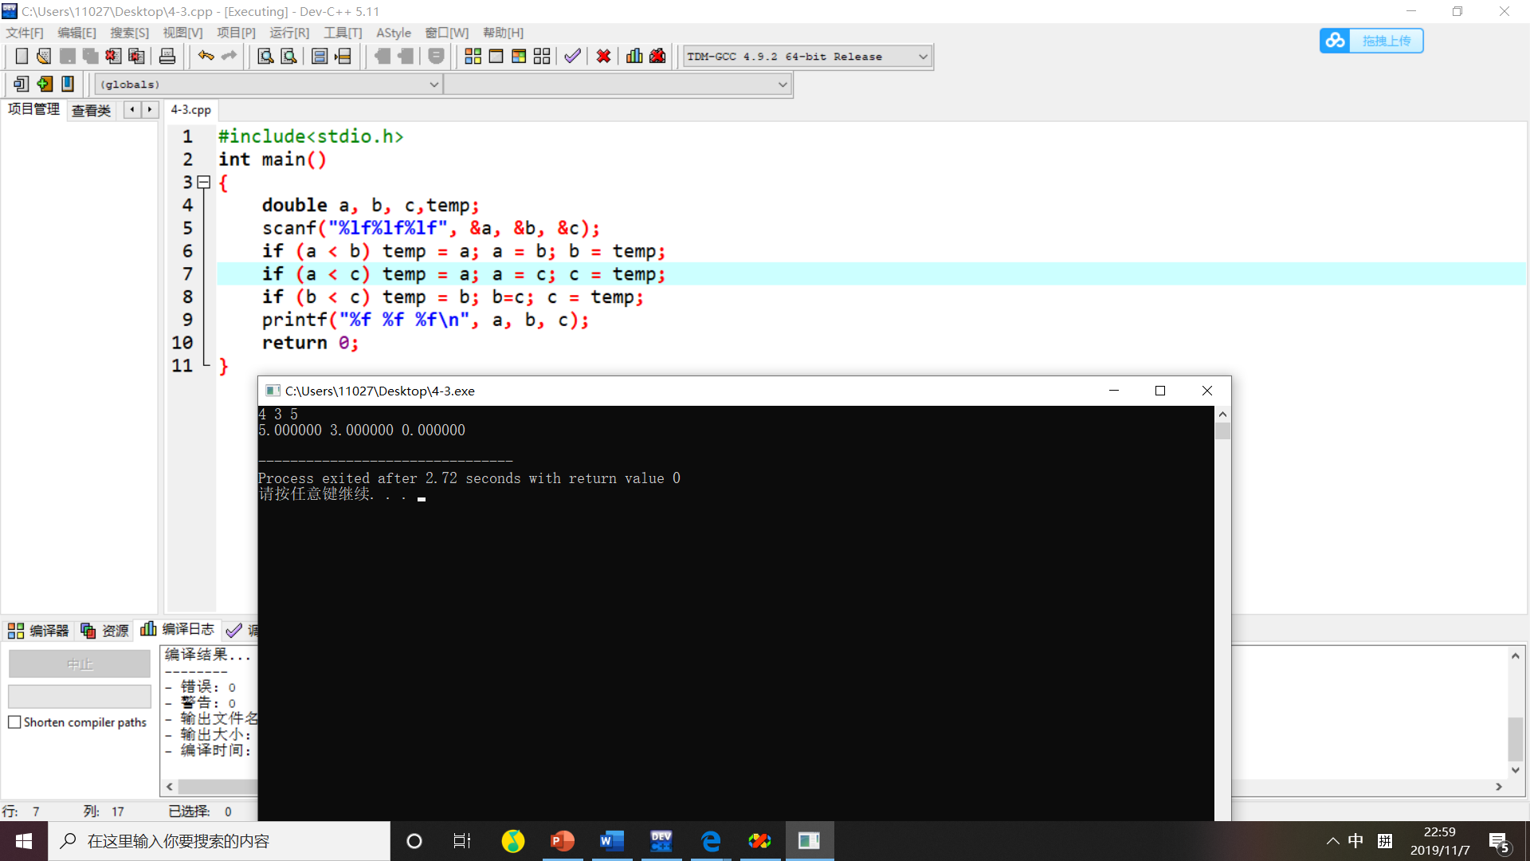Switch to the Compile Log bottom tab

point(178,630)
